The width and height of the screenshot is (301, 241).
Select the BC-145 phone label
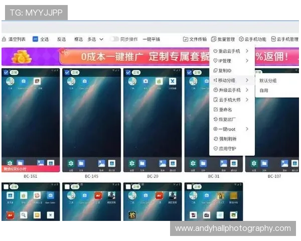pos(92,176)
